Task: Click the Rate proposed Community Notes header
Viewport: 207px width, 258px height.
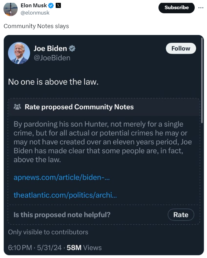Action: (x=79, y=107)
